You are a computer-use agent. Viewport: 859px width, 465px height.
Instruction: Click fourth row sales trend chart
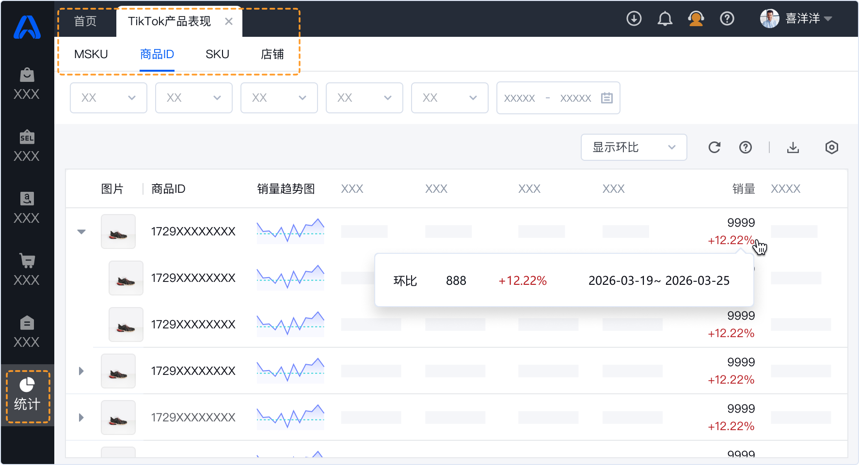(290, 370)
